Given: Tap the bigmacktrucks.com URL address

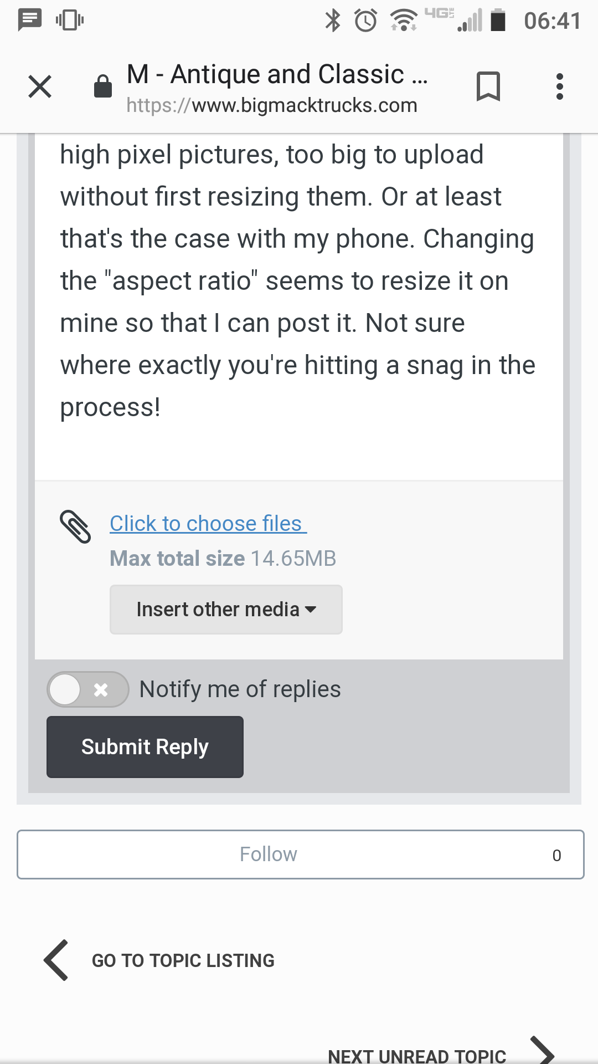Looking at the screenshot, I should coord(272,105).
